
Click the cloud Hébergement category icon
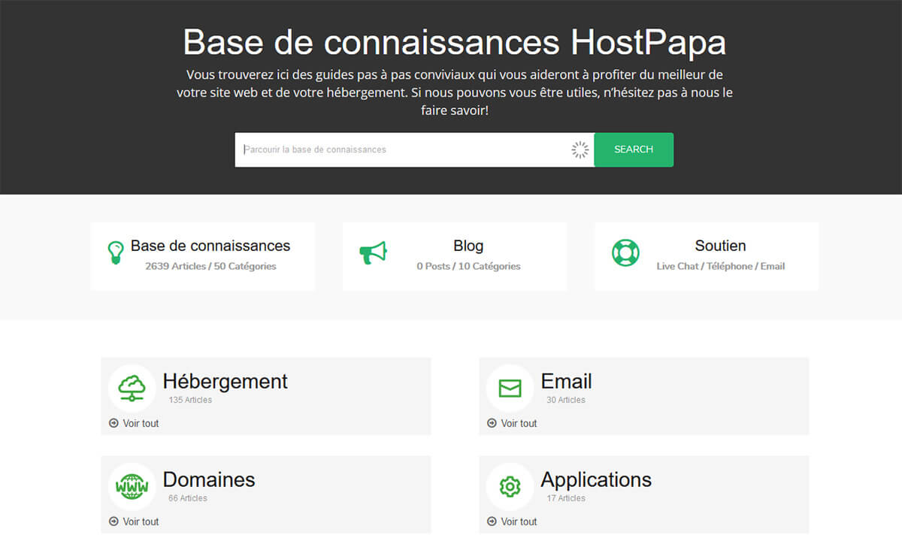(x=132, y=388)
